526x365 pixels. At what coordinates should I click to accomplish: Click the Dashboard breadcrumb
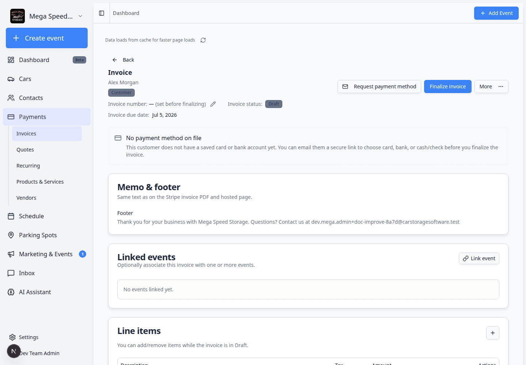pyautogui.click(x=126, y=13)
